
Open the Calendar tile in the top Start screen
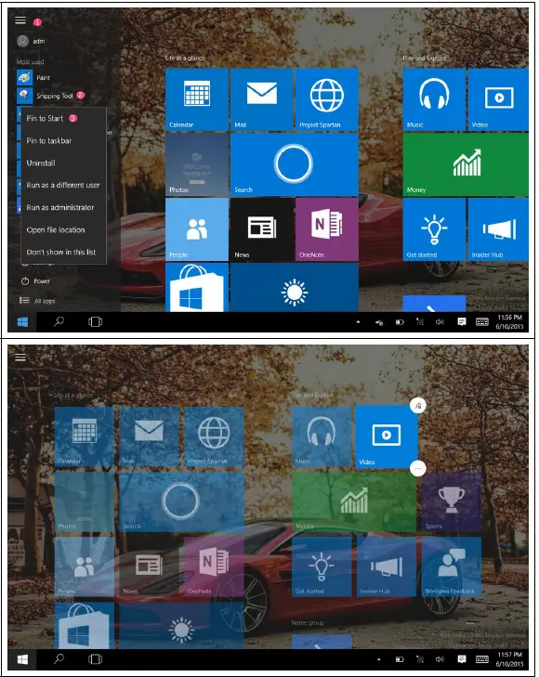197,99
